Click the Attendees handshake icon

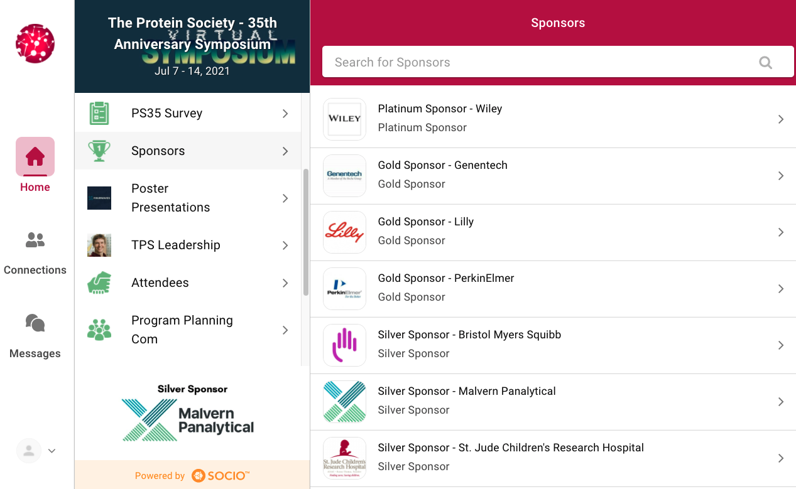[x=99, y=282]
